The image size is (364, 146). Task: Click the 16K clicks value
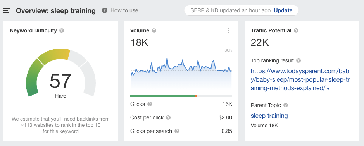pos(227,104)
